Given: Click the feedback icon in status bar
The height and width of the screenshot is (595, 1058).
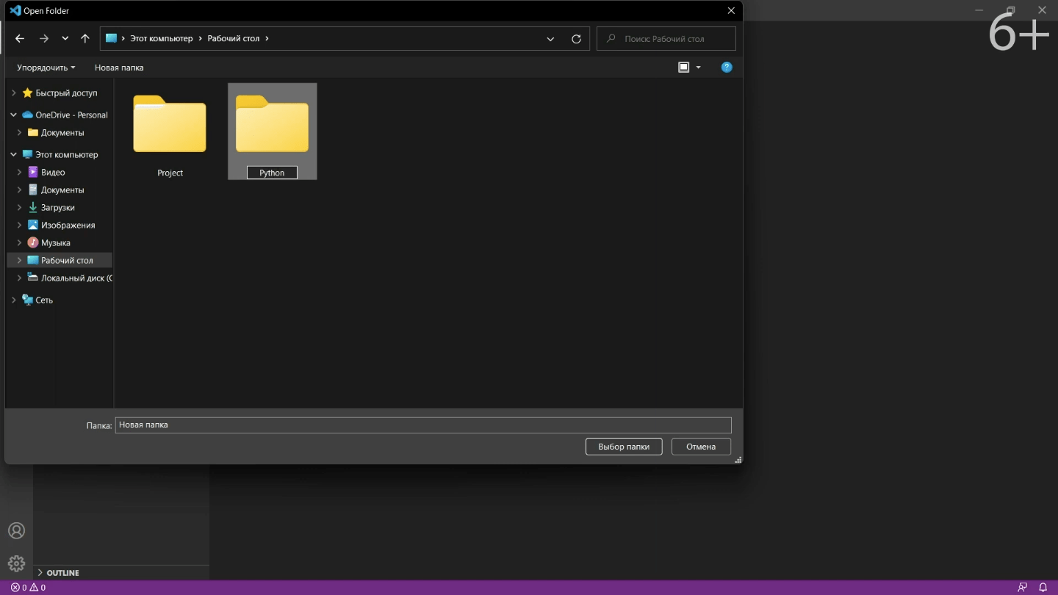Looking at the screenshot, I should [x=1022, y=588].
